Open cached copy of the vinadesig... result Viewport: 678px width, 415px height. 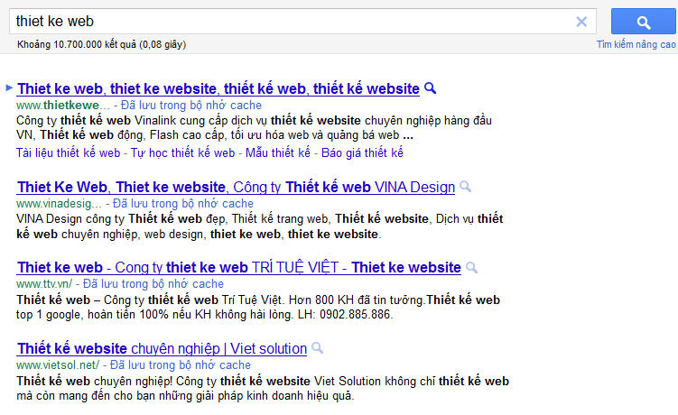(183, 203)
